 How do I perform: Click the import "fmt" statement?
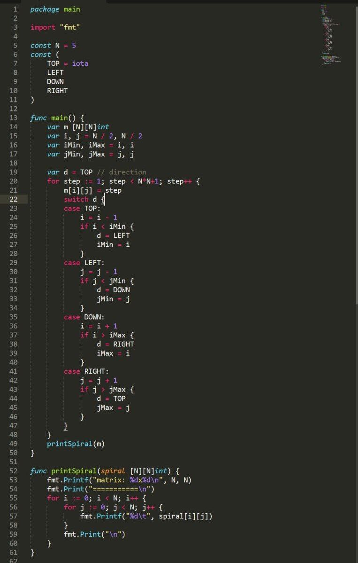click(55, 27)
